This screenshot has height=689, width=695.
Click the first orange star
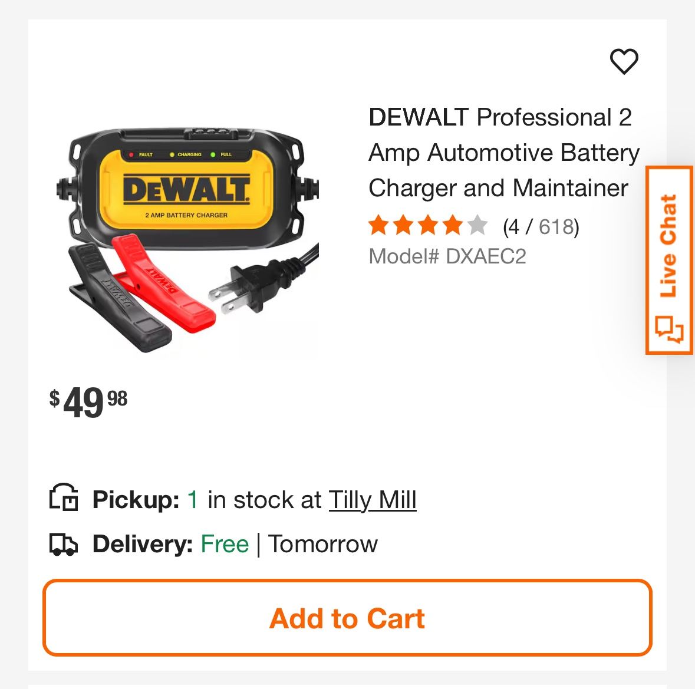(x=379, y=225)
